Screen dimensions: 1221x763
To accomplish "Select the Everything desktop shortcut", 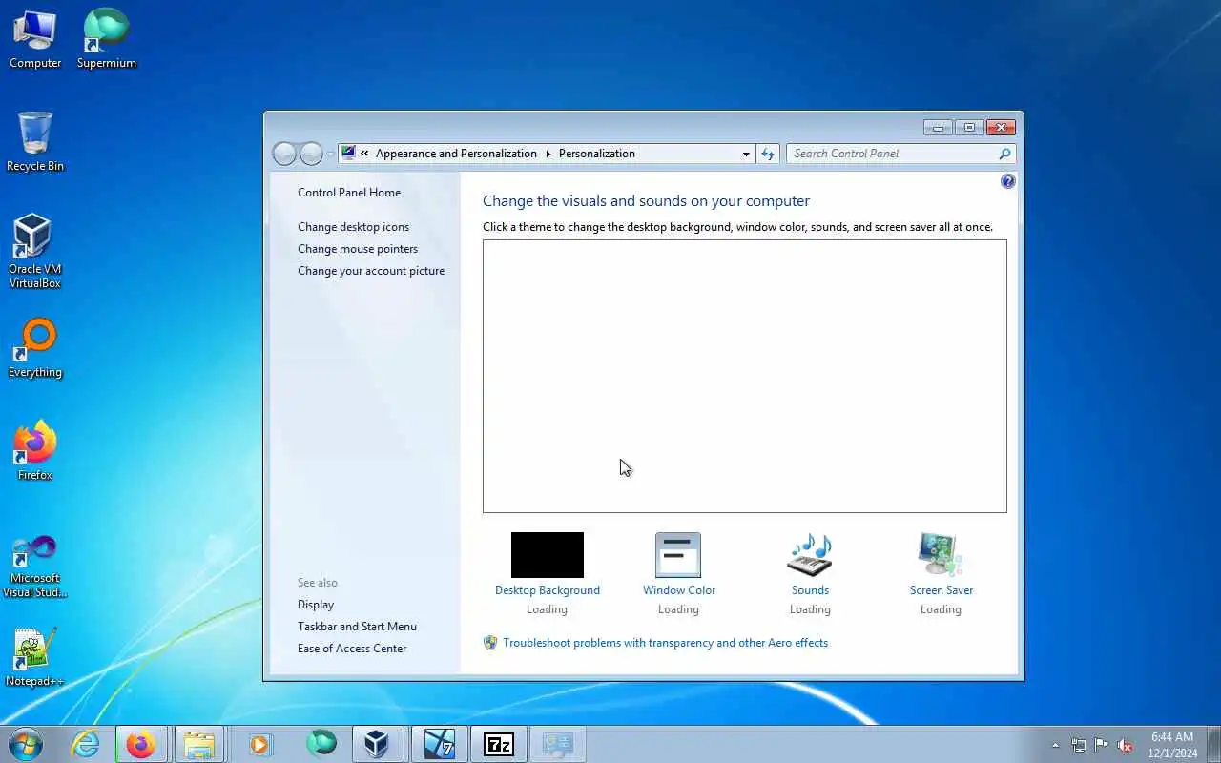I will 35,348.
